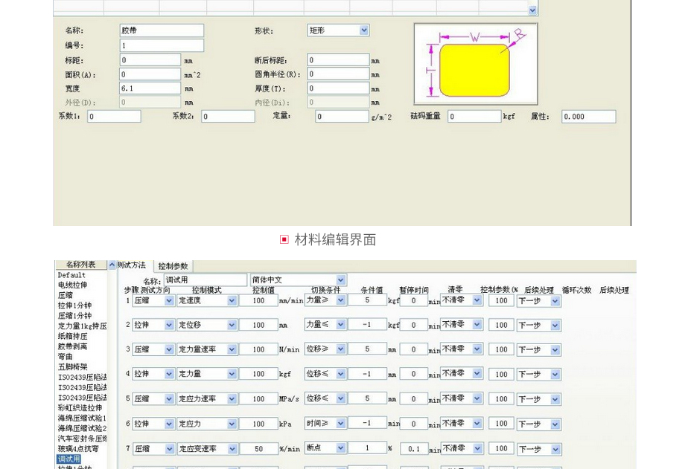685x469 pixels.
Task: Select Default in the name list
Action: (x=71, y=275)
